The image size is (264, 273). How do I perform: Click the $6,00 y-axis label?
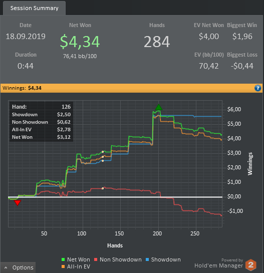point(234,109)
